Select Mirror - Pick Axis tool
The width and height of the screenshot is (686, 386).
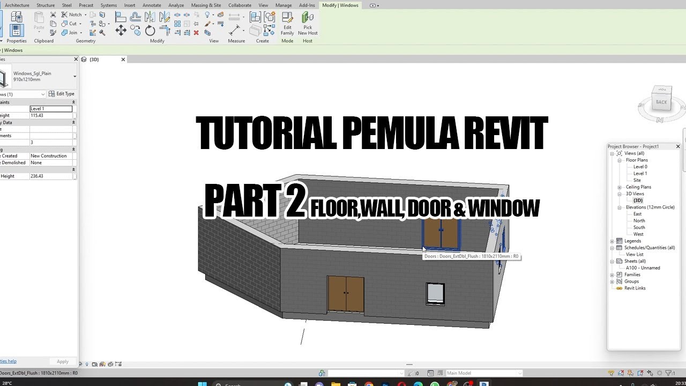(150, 17)
